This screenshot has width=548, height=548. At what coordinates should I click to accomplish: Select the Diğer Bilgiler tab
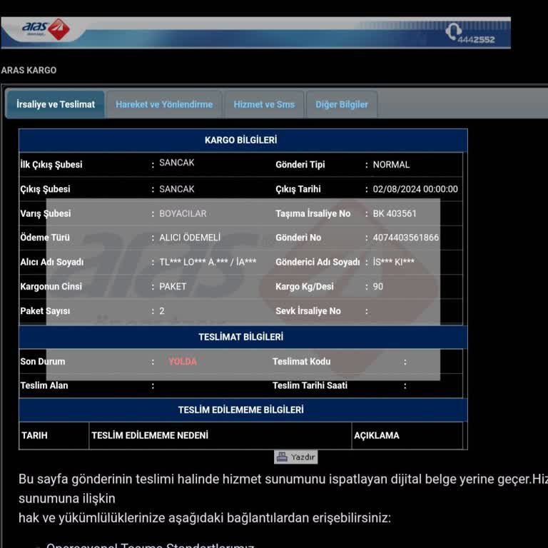coord(342,104)
